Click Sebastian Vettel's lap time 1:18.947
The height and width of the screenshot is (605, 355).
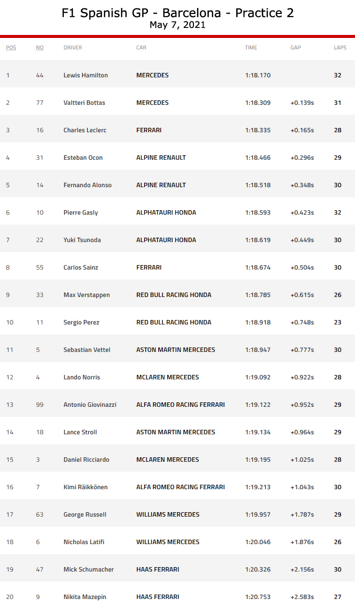tap(258, 350)
